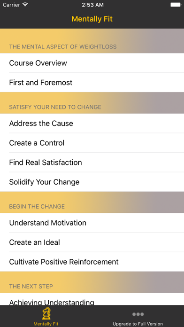Screen dimensions: 184x327
Task: Open Solidify Your Change
Action: [x=92, y=182]
